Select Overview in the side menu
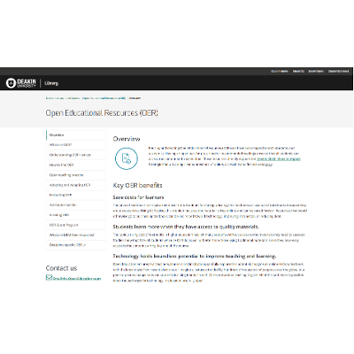 click(x=76, y=135)
